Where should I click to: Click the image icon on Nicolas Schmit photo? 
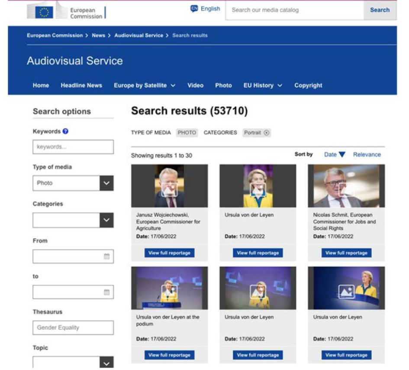click(346, 189)
